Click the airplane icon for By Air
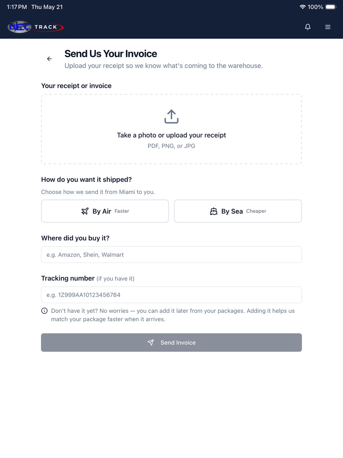This screenshot has height=458, width=343. click(x=85, y=211)
